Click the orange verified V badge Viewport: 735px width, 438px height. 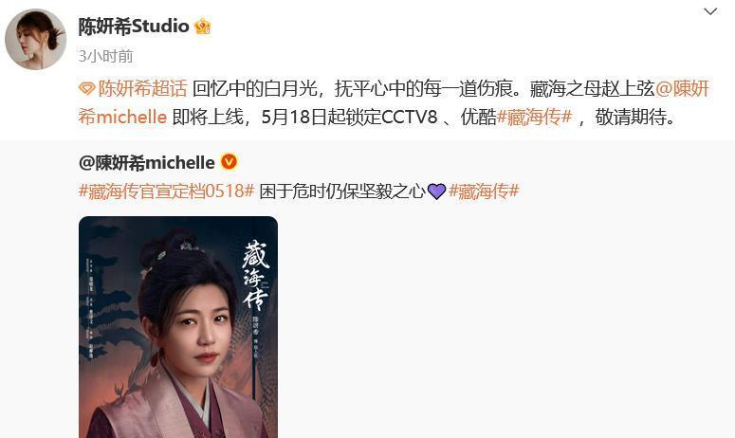click(x=229, y=162)
